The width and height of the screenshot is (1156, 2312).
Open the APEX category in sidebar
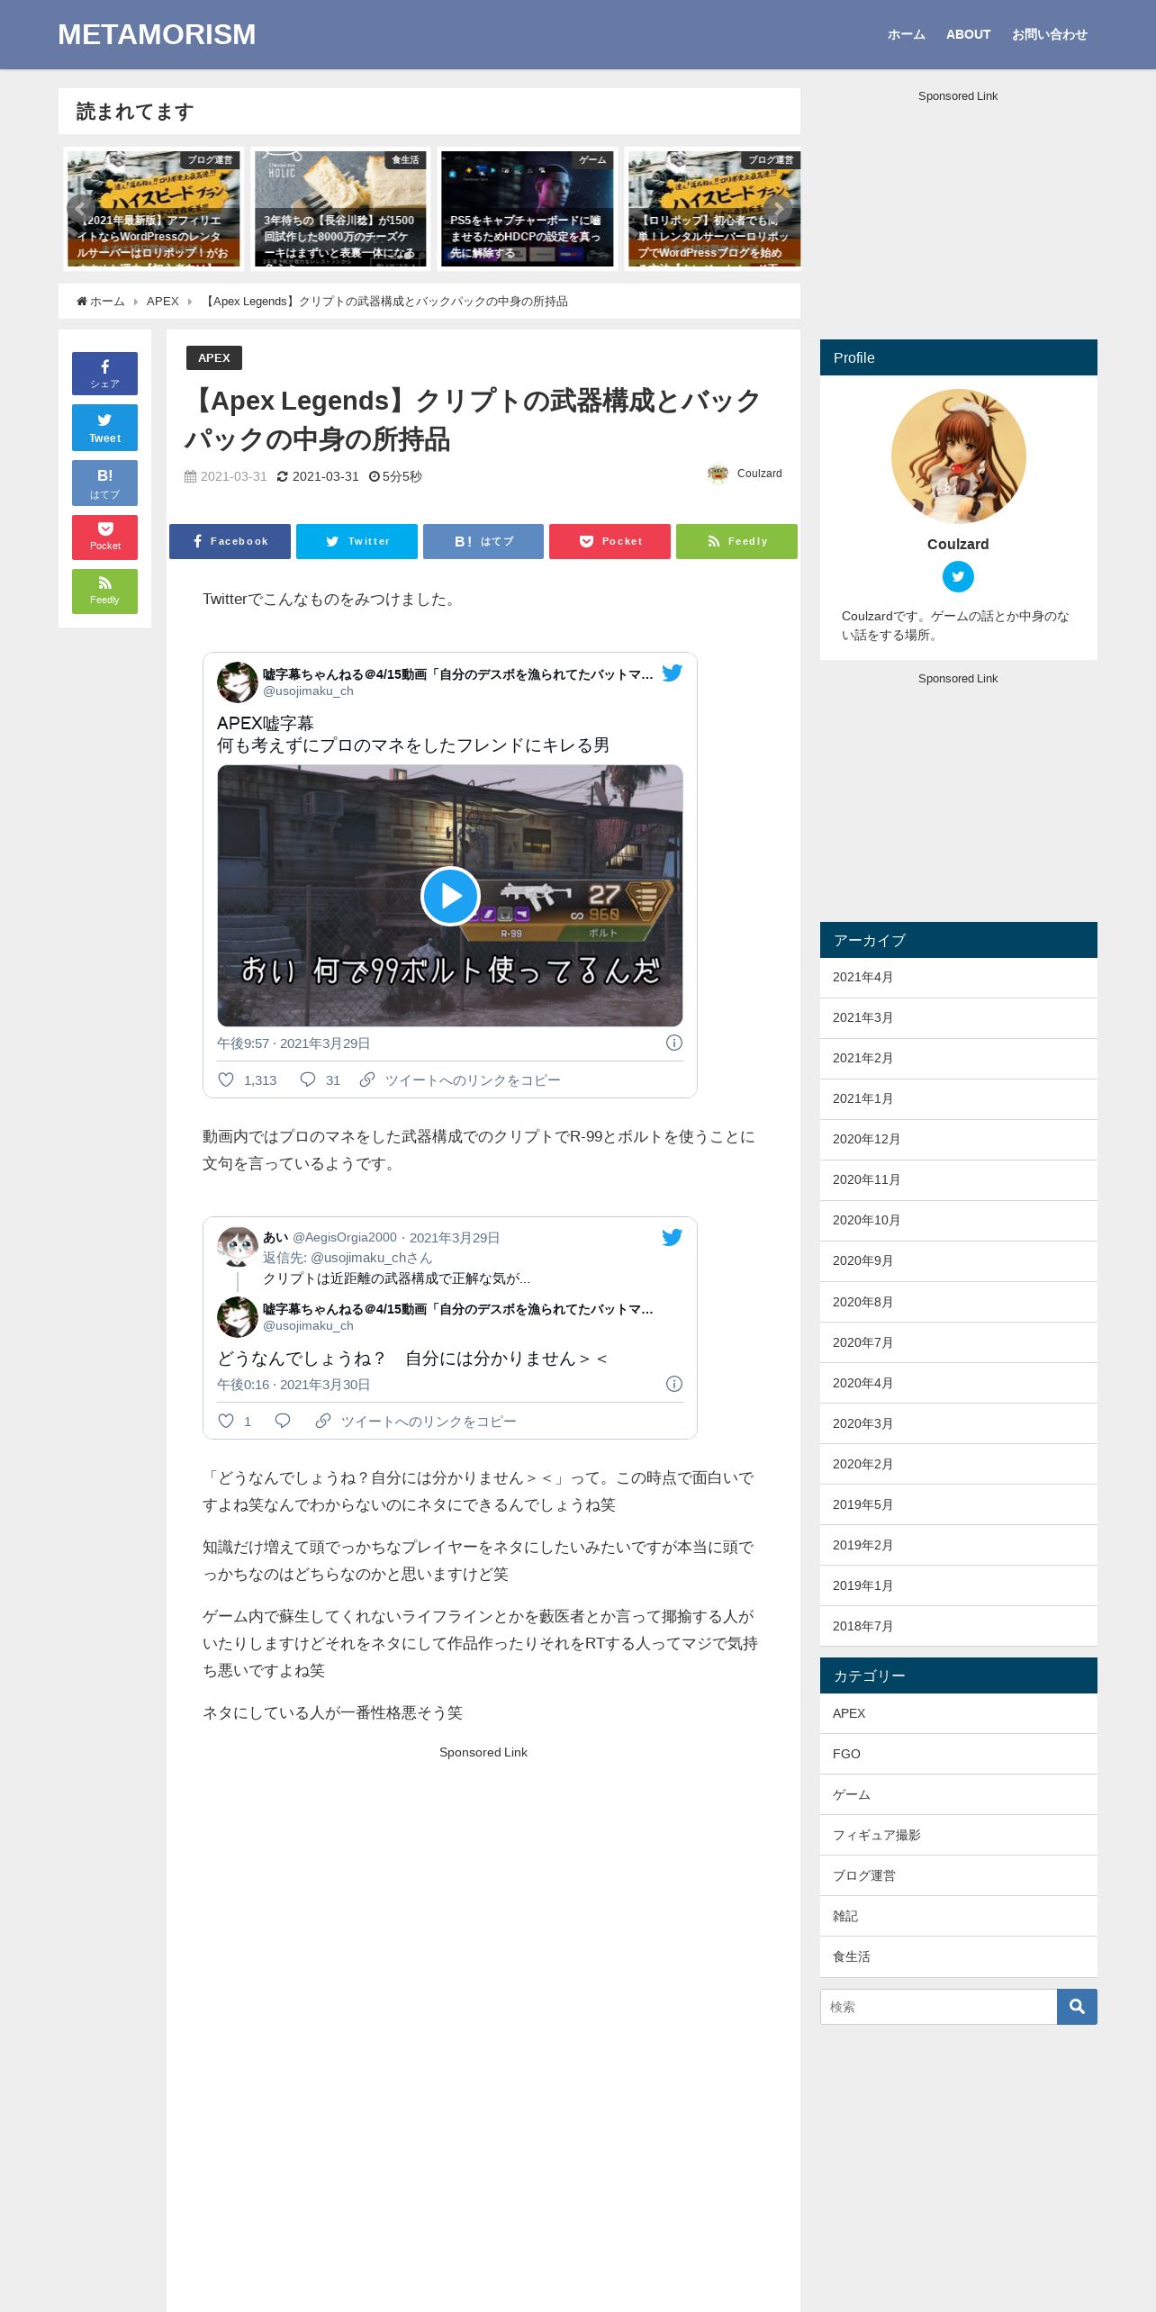coord(958,1713)
